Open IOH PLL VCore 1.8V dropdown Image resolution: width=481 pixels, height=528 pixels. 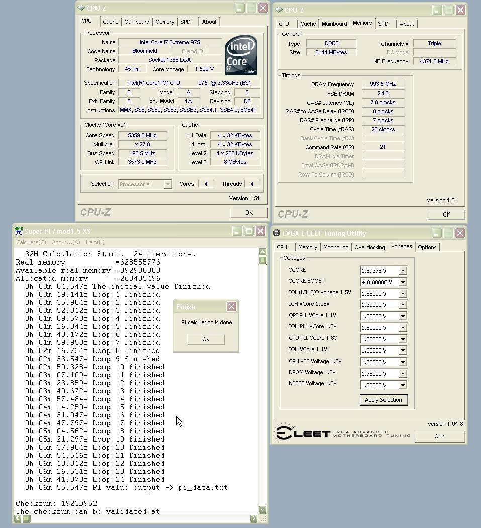[x=403, y=328]
